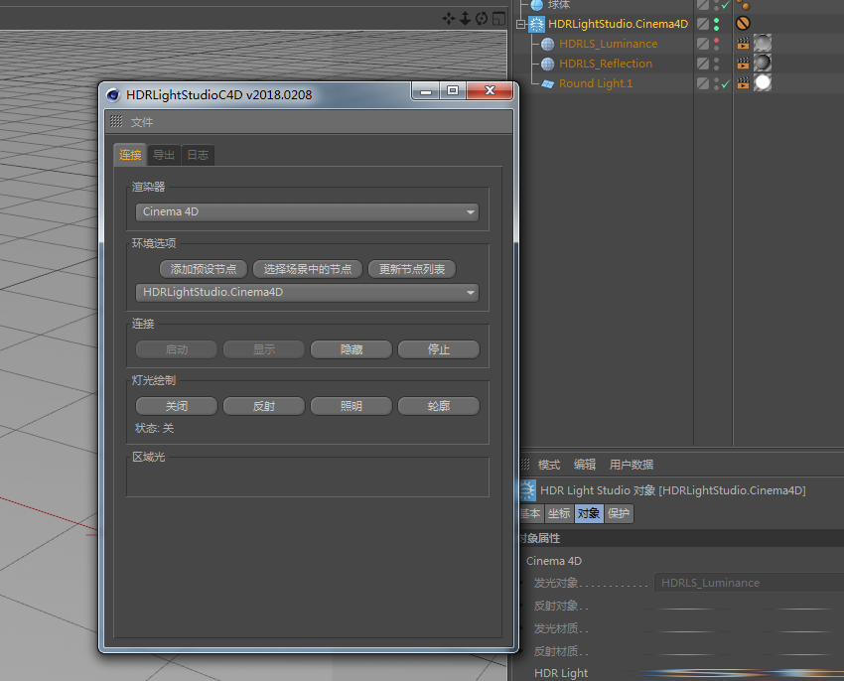844x681 pixels.
Task: Select compositing tag on HDRLS_Luminance row
Action: 743,44
